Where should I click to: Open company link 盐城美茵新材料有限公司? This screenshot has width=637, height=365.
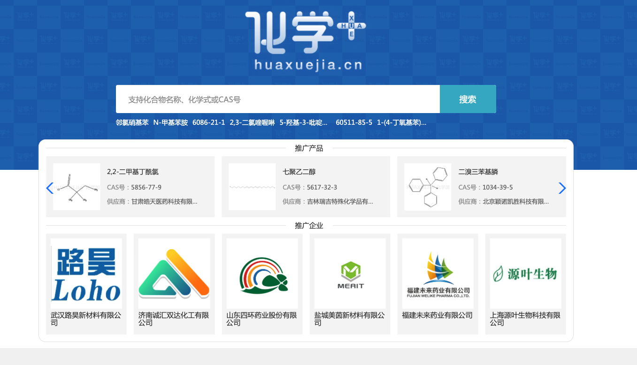tap(350, 319)
